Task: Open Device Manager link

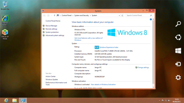Action: [x=52, y=26]
